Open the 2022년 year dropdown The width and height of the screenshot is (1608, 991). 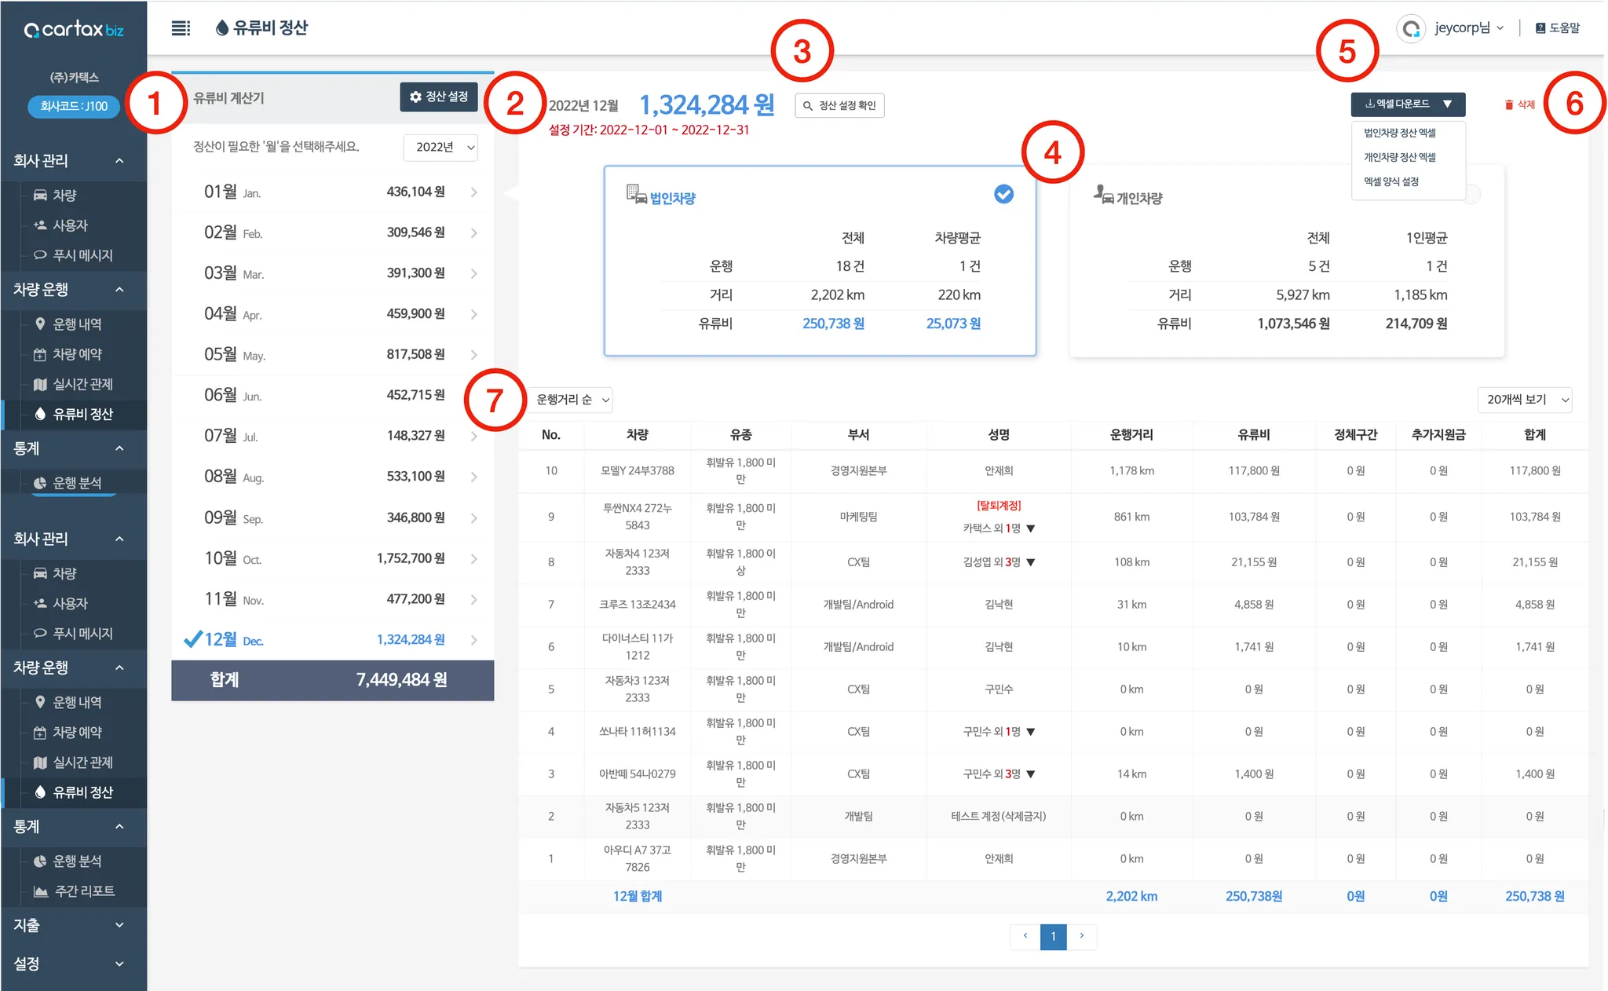tap(440, 148)
